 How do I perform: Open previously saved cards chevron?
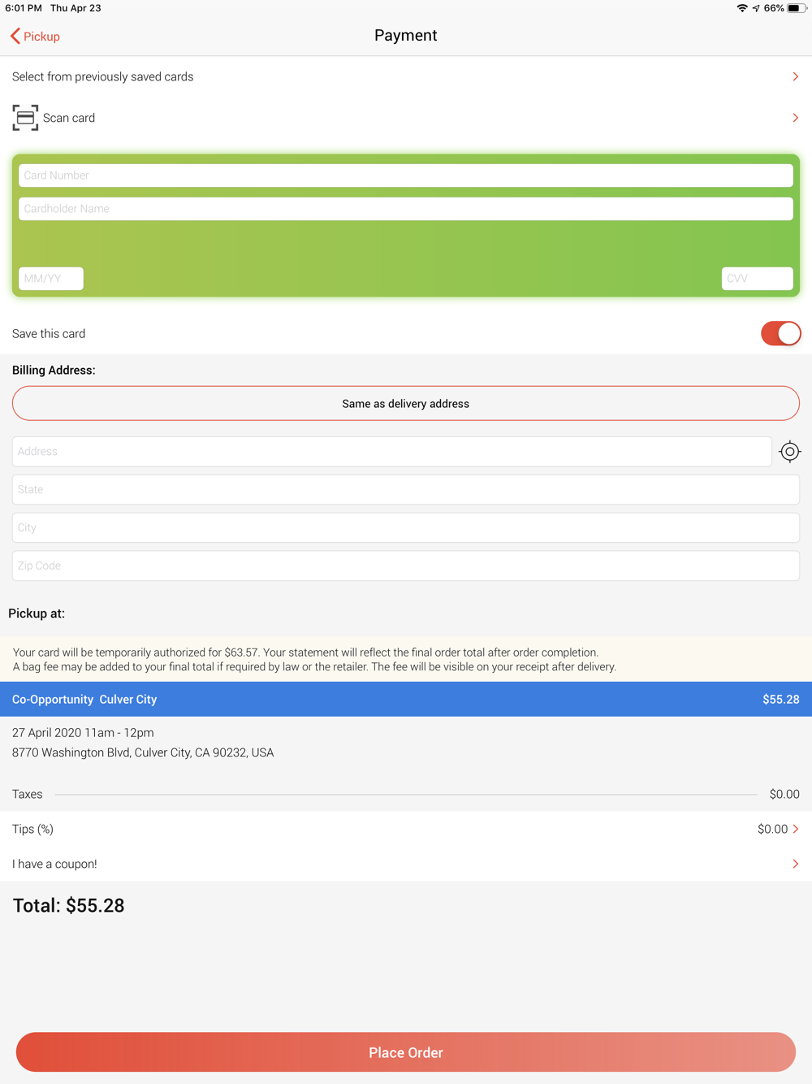click(x=796, y=76)
